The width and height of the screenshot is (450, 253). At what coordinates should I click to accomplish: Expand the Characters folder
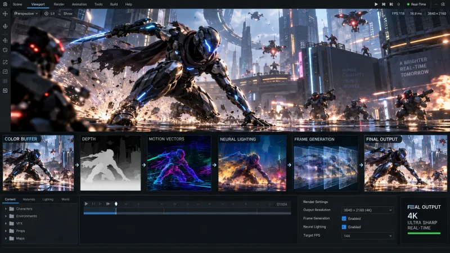pyautogui.click(x=6, y=209)
